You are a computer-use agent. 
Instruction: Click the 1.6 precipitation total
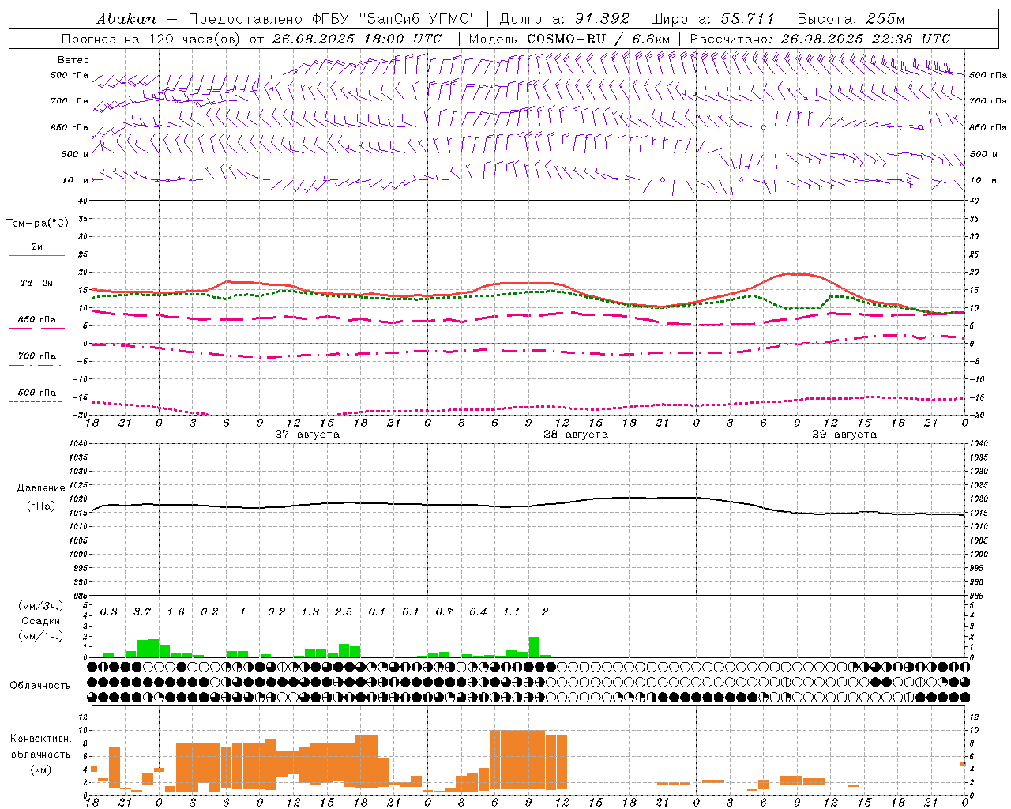tap(176, 612)
